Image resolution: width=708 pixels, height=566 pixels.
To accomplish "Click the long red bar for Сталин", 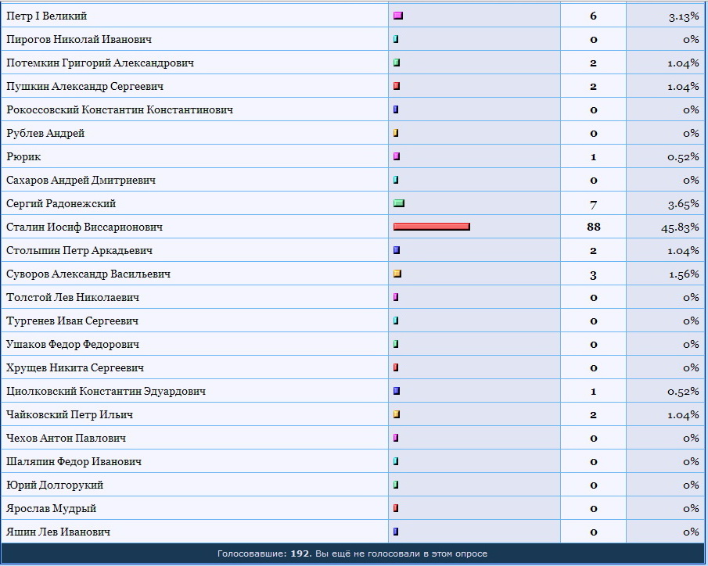I will 431,227.
